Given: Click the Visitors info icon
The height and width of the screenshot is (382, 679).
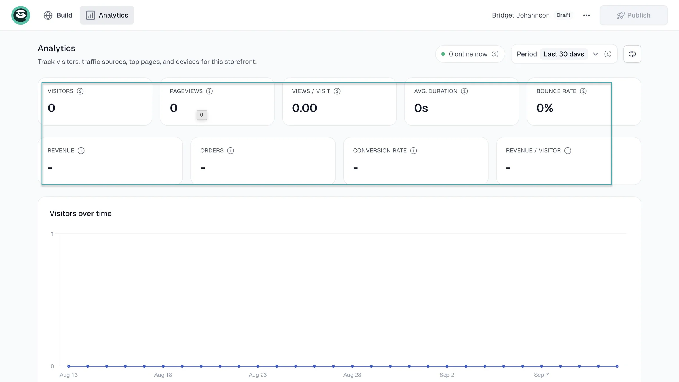Looking at the screenshot, I should (x=80, y=91).
